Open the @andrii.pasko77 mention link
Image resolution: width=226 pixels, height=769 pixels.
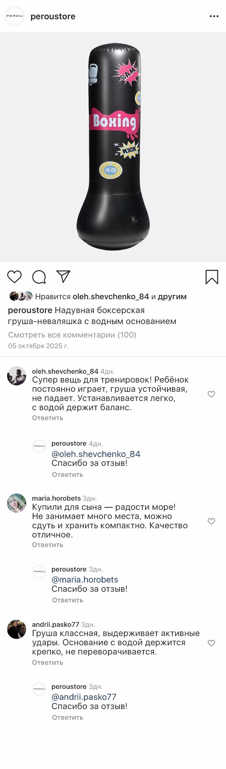pyautogui.click(x=84, y=697)
